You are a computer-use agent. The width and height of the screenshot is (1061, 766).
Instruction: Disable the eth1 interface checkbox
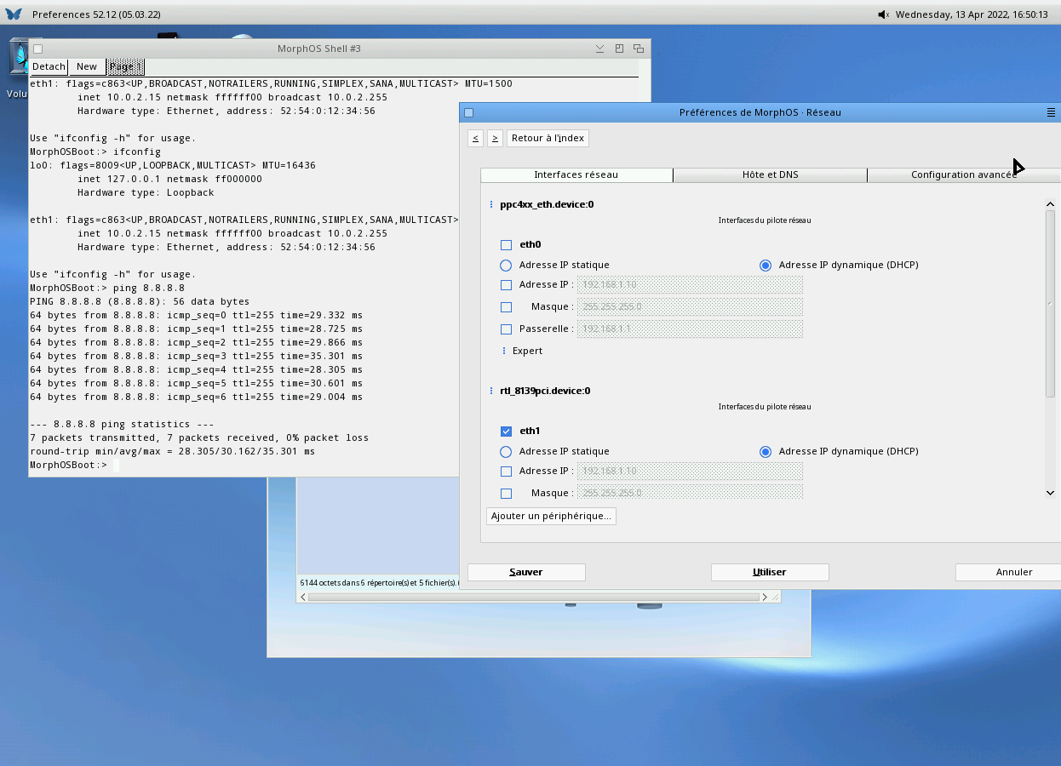(506, 432)
